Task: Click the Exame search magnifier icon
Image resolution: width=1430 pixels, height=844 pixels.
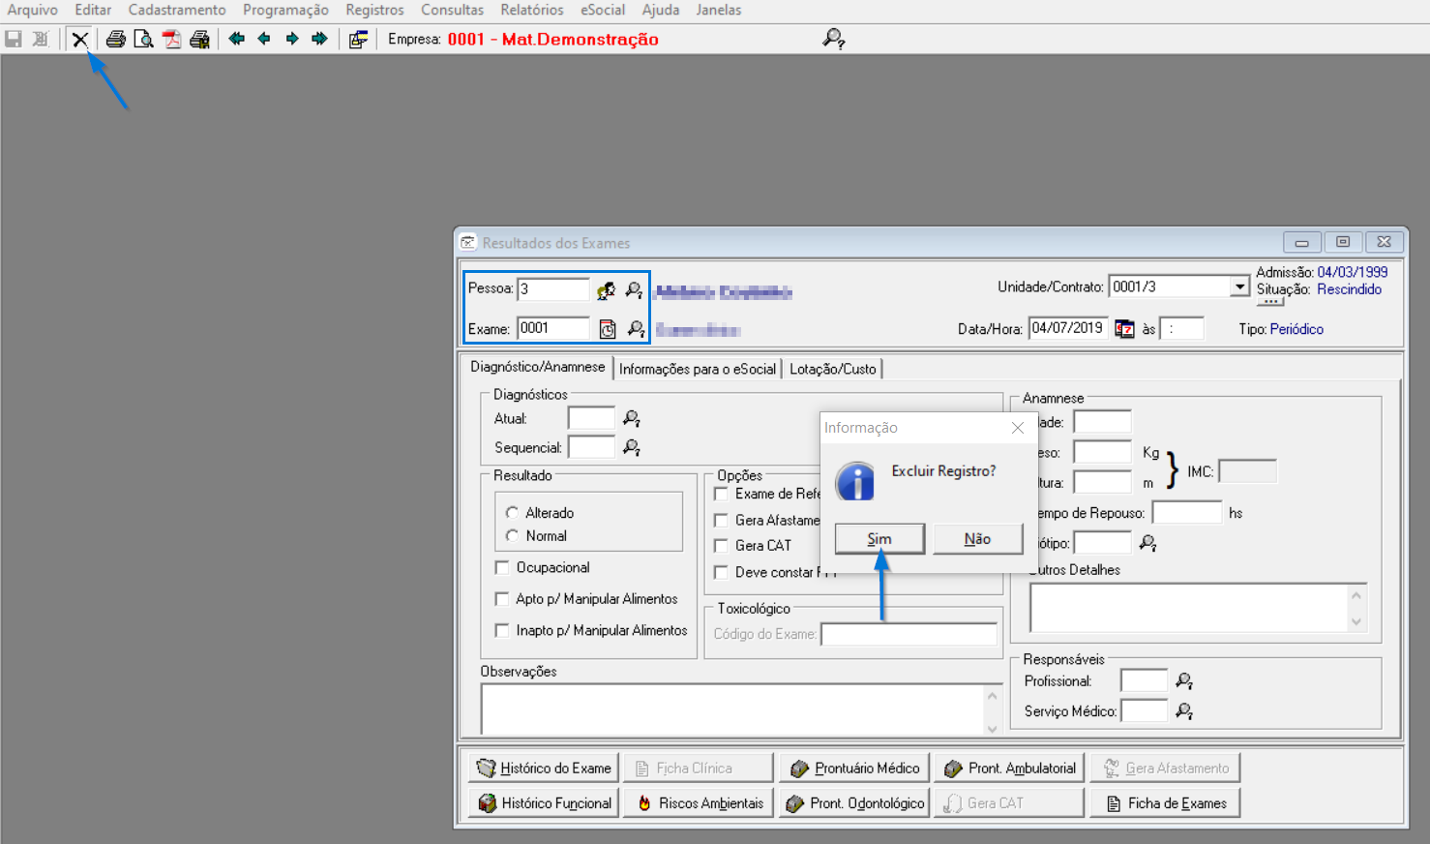Action: 636,329
